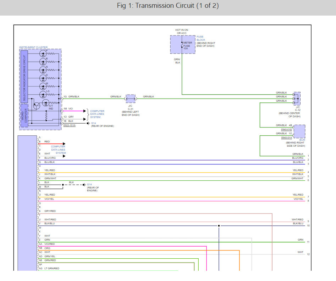The height and width of the screenshot is (281, 336).
Task: Select the D indicator LED symbol
Action: [x=42, y=78]
